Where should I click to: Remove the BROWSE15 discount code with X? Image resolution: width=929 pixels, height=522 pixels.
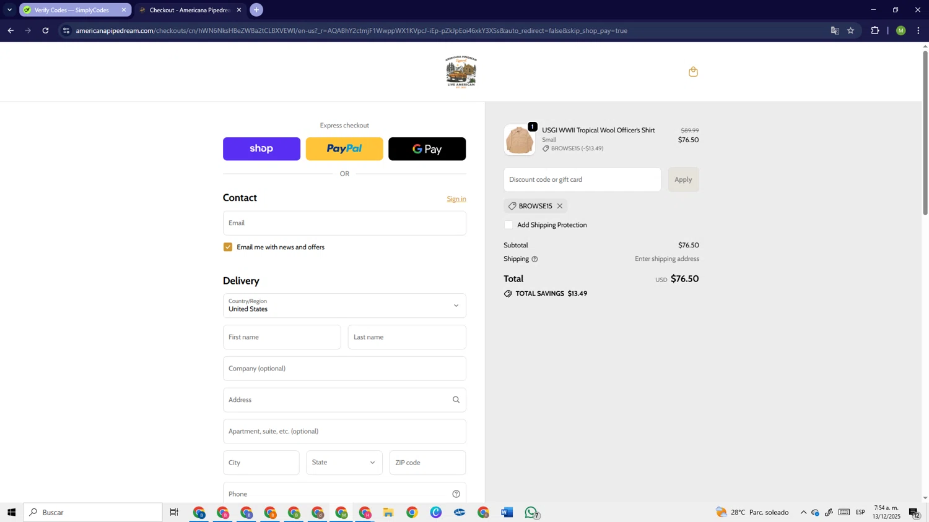(560, 206)
